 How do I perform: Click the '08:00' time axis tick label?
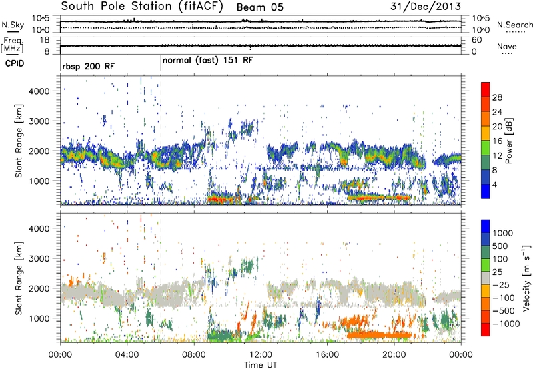point(194,355)
